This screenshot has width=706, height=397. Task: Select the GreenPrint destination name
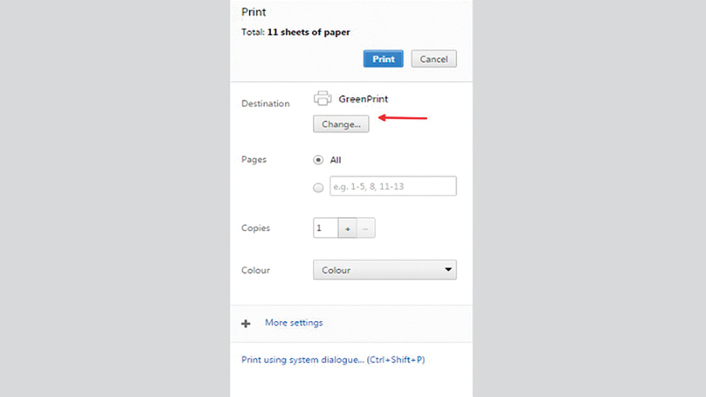(x=363, y=100)
